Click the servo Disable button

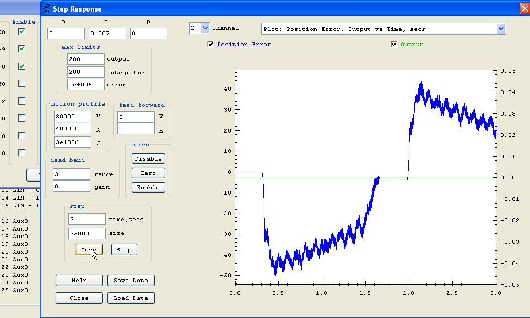click(x=148, y=158)
